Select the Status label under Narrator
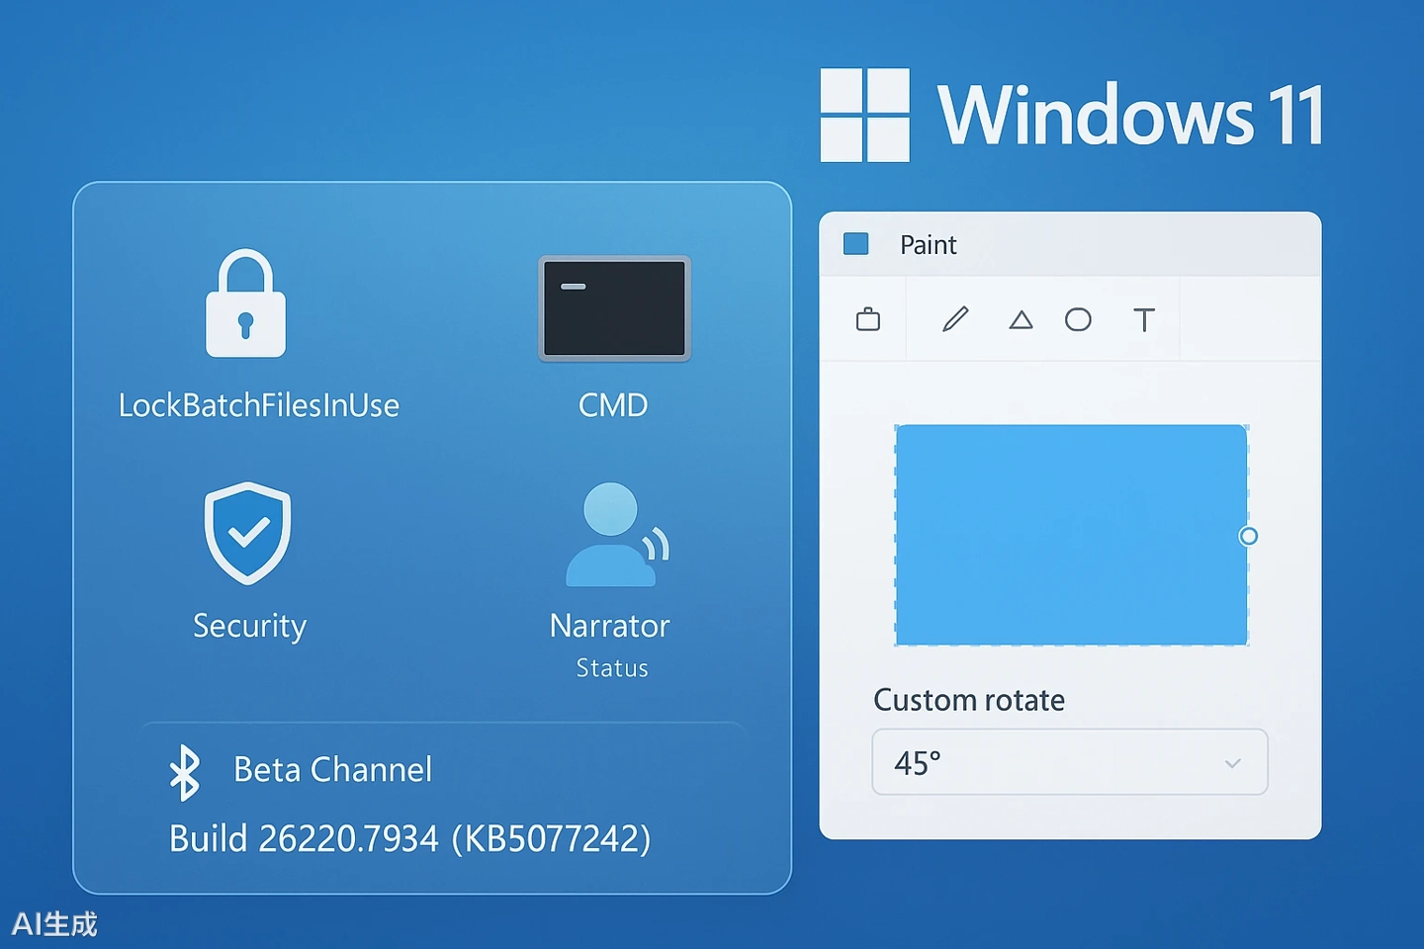The image size is (1424, 949). 611,667
